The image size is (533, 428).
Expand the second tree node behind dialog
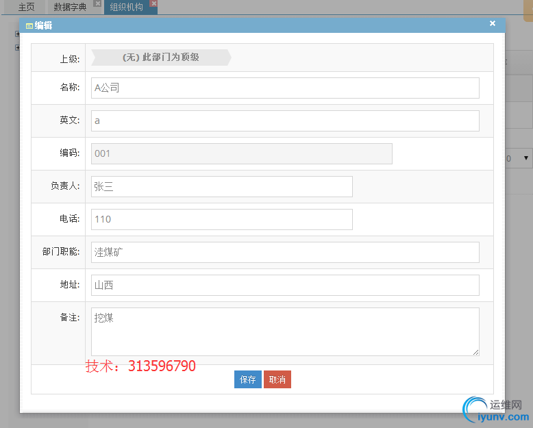coord(17,47)
